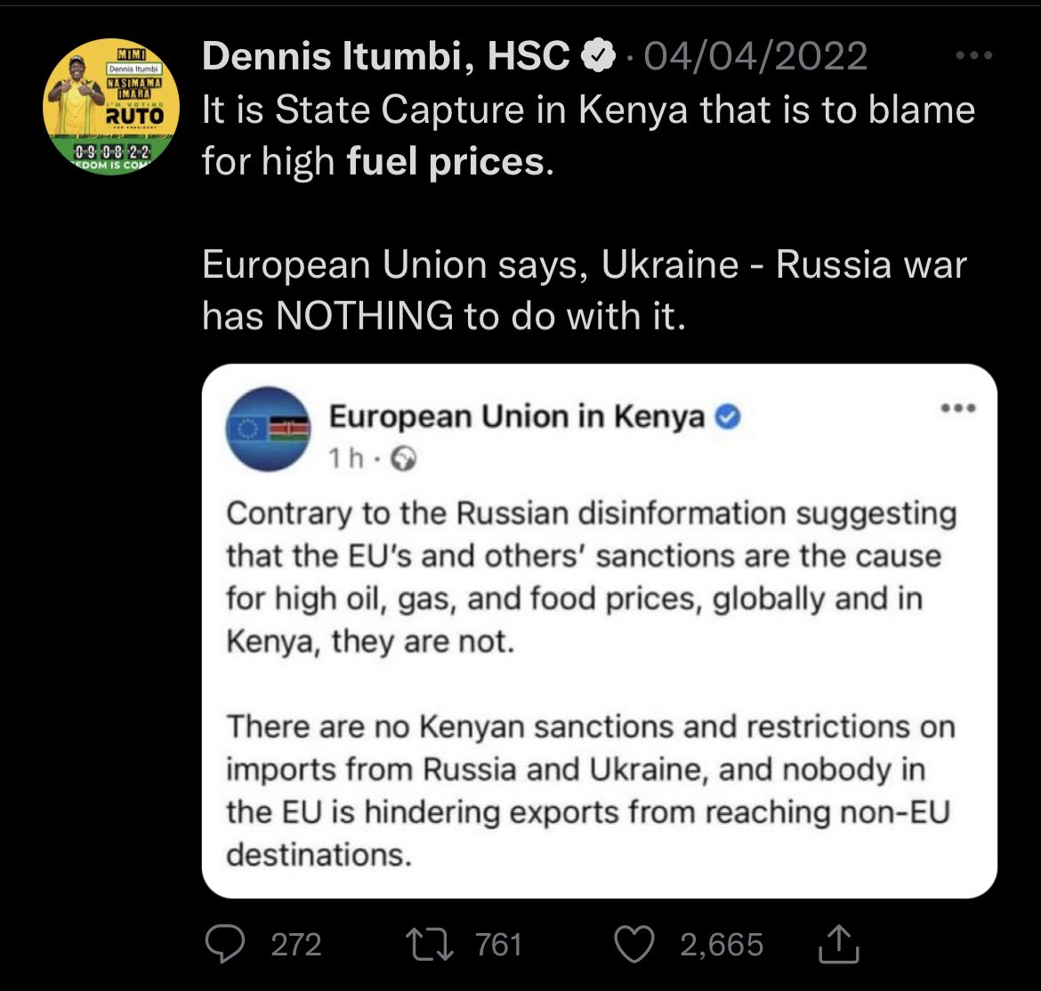
Task: Click the European Union in Kenya page name
Action: (516, 416)
